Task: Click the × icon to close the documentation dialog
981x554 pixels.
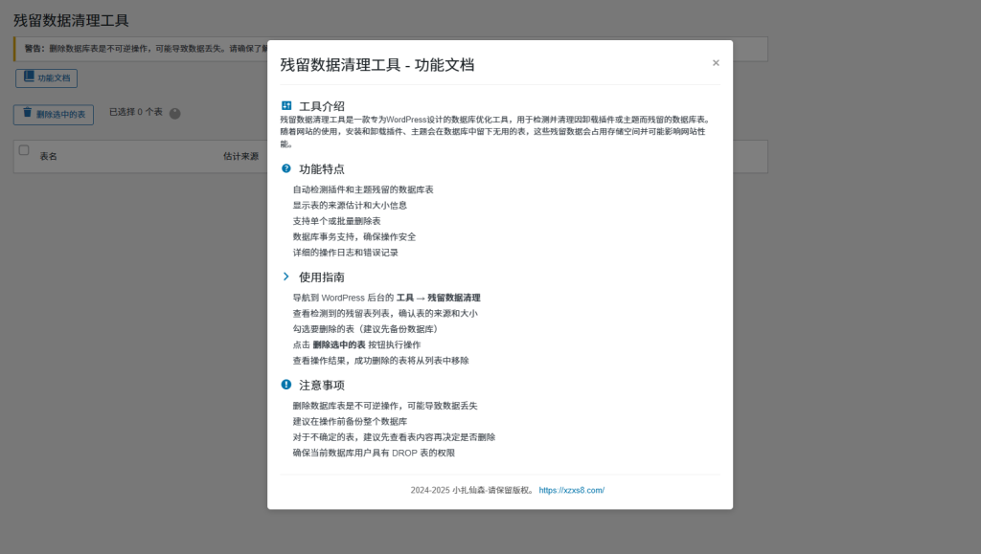Action: [716, 62]
